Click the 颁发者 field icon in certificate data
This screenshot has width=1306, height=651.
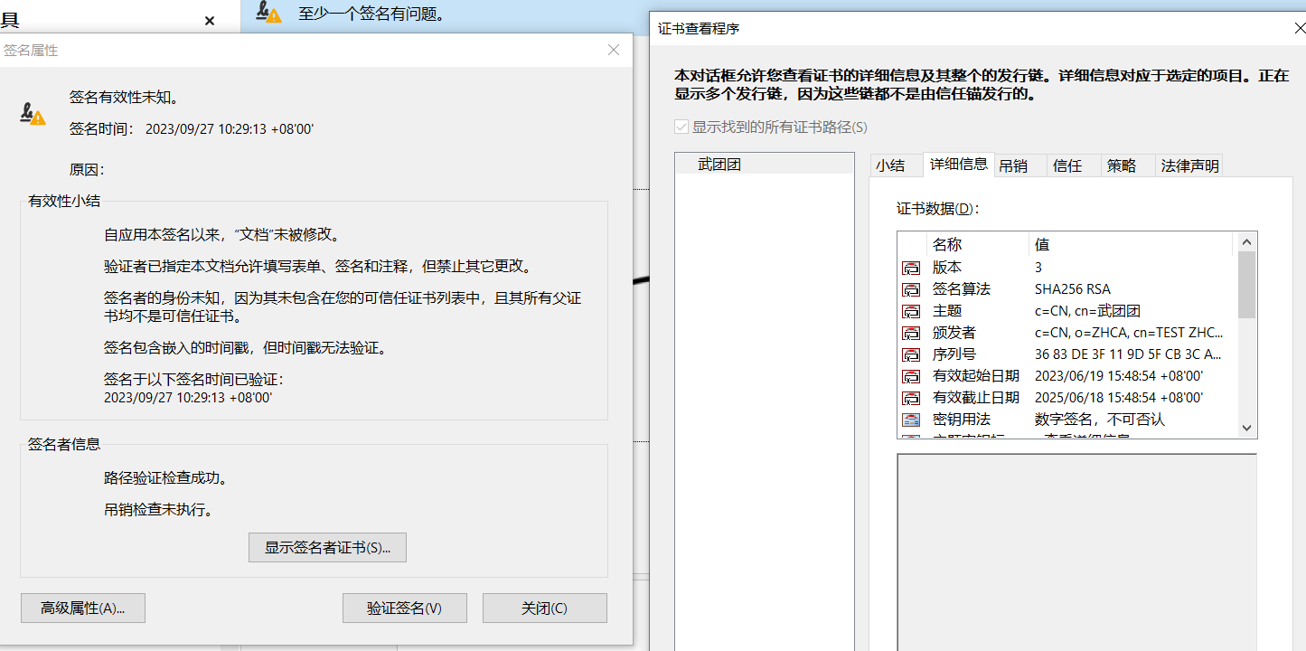[x=912, y=332]
